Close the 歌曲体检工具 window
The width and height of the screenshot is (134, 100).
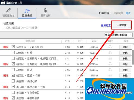pyautogui.click(x=131, y=2)
